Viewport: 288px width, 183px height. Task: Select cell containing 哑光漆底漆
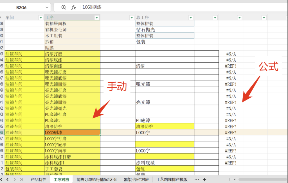click(x=72, y=78)
